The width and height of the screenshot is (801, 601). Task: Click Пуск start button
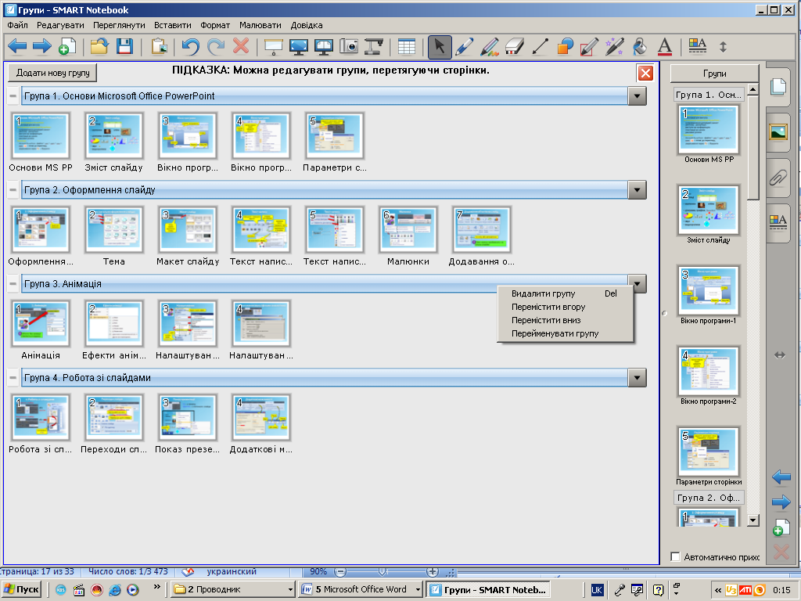click(x=21, y=589)
